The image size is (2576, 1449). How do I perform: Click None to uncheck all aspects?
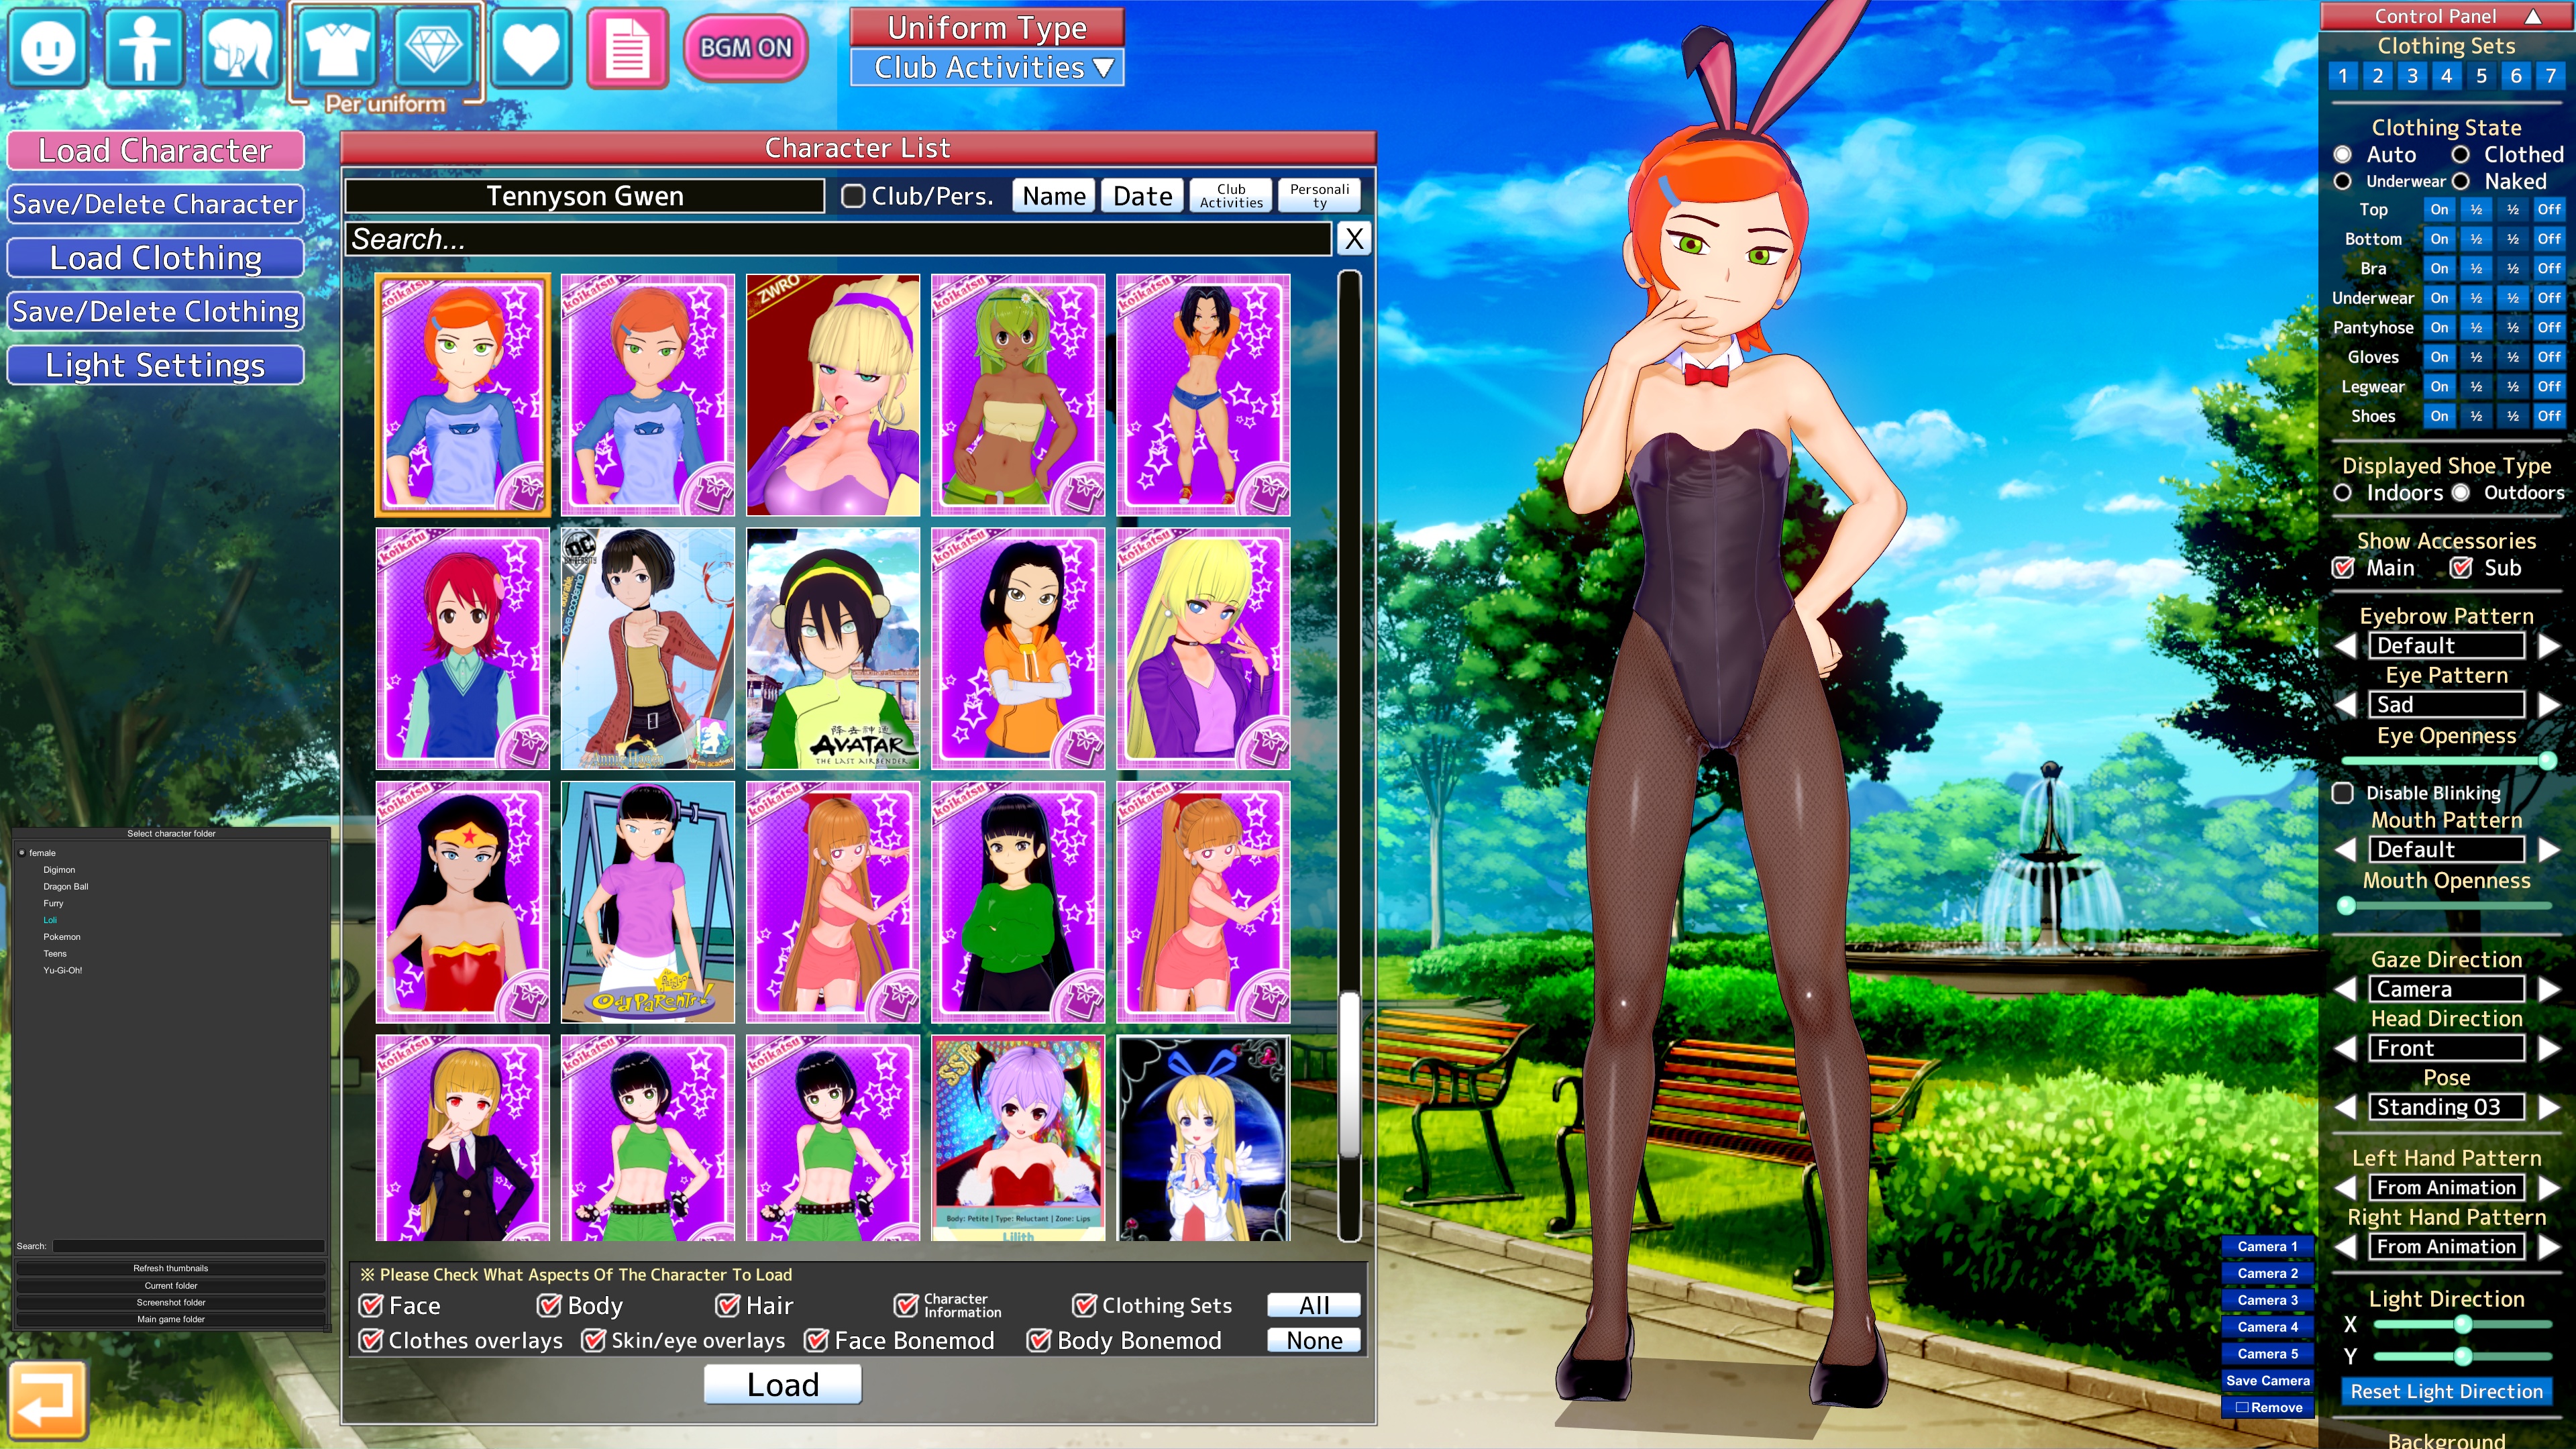coord(1314,1341)
